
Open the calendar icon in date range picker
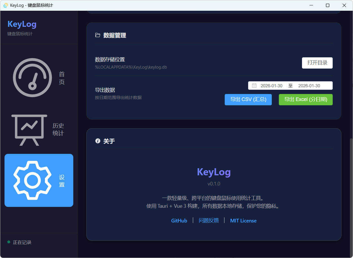point(255,86)
